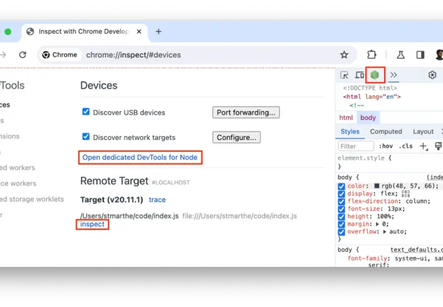Click the green Node.js DevTools icon

pyautogui.click(x=375, y=75)
